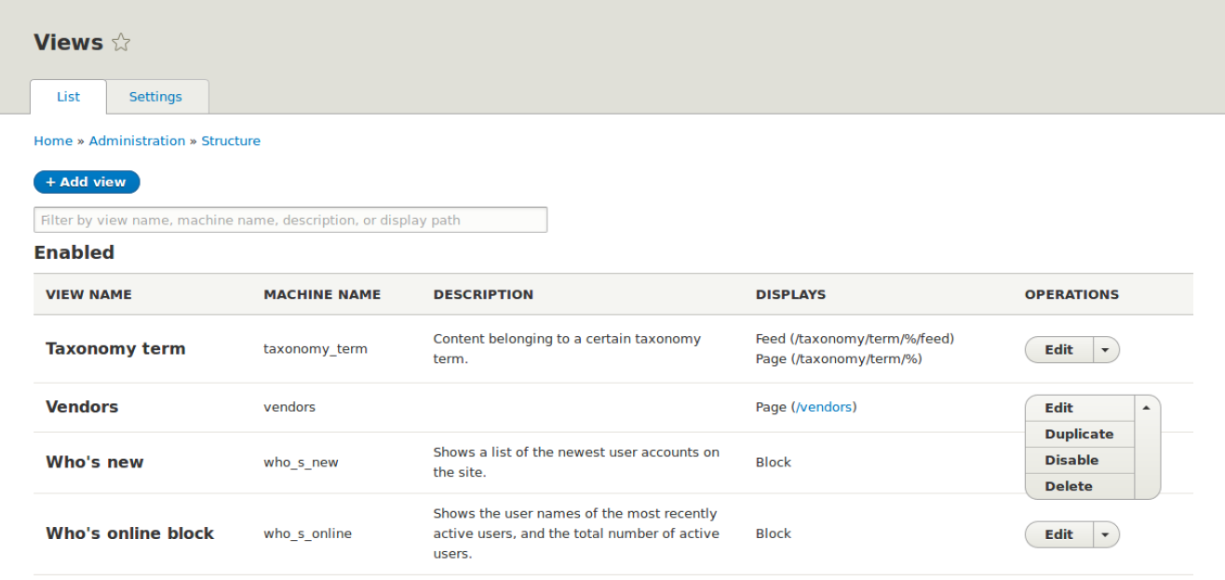Select Edit from the Vendors operations menu
Viewport: 1225px width, 580px height.
tap(1058, 407)
